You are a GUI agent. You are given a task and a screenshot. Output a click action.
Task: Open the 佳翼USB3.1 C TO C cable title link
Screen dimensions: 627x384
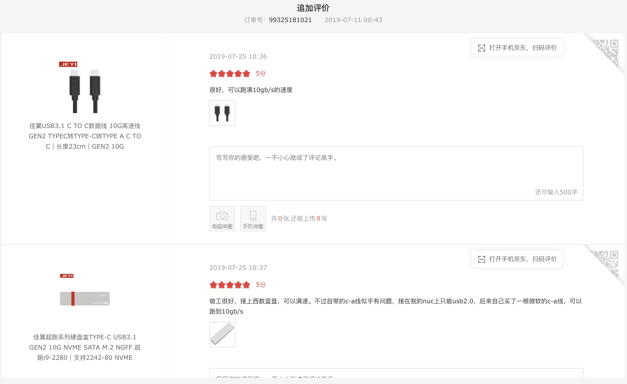(85, 136)
